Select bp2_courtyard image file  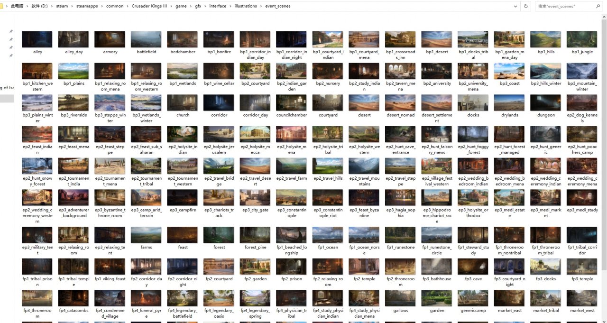[255, 71]
